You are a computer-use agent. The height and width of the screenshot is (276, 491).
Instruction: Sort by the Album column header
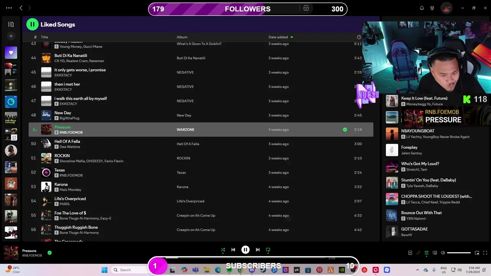182,37
